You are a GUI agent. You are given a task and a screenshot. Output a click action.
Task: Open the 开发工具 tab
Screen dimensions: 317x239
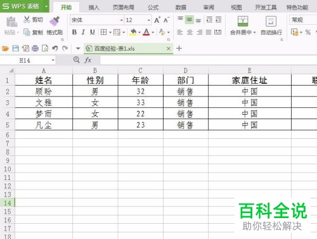[x=266, y=8]
